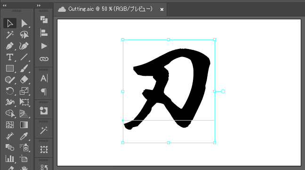Select the Type tool

coord(10,57)
